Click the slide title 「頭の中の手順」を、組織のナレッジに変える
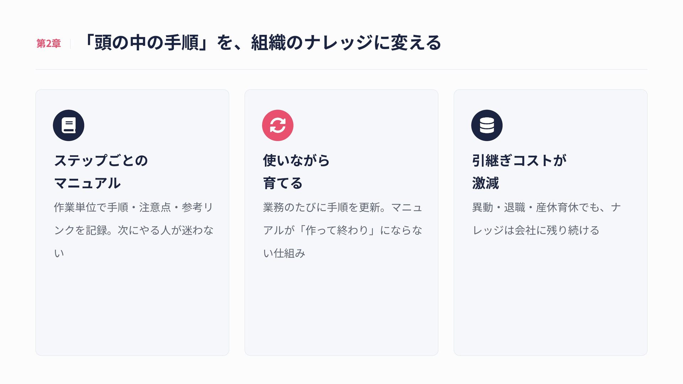Screen dimensions: 683x384 (x=262, y=43)
